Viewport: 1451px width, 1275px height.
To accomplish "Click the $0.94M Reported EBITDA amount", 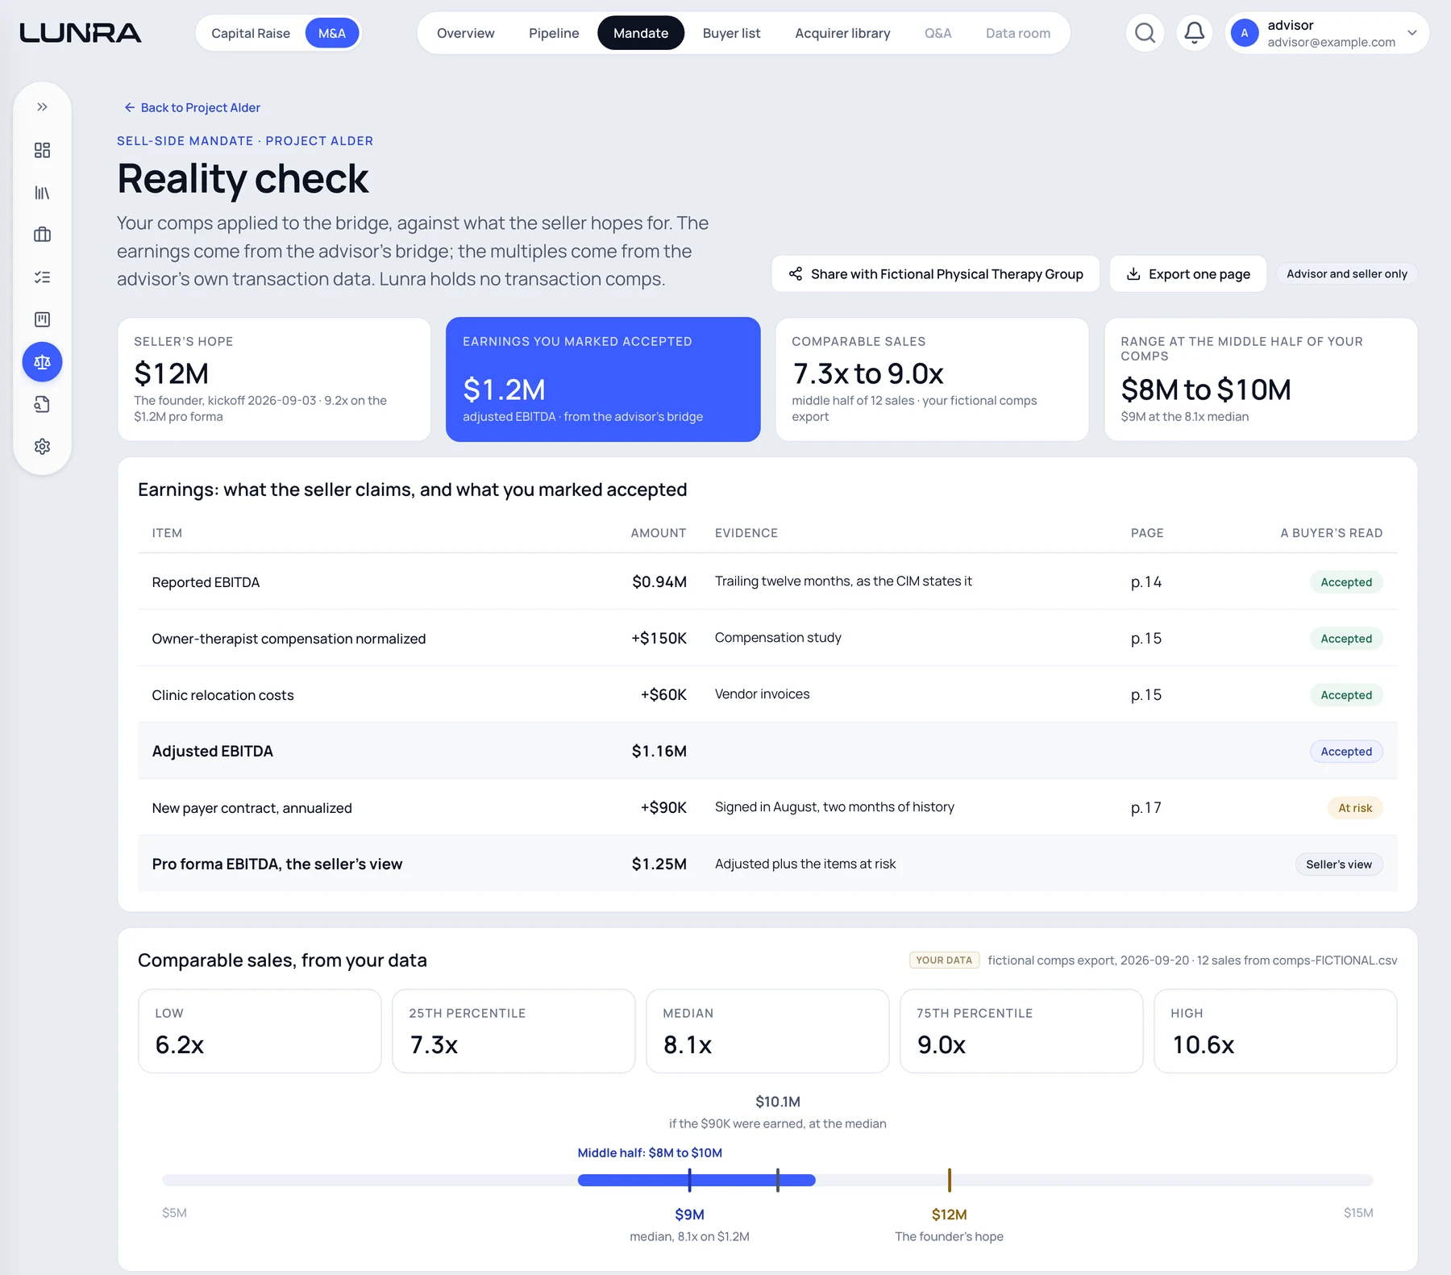I will point(659,582).
